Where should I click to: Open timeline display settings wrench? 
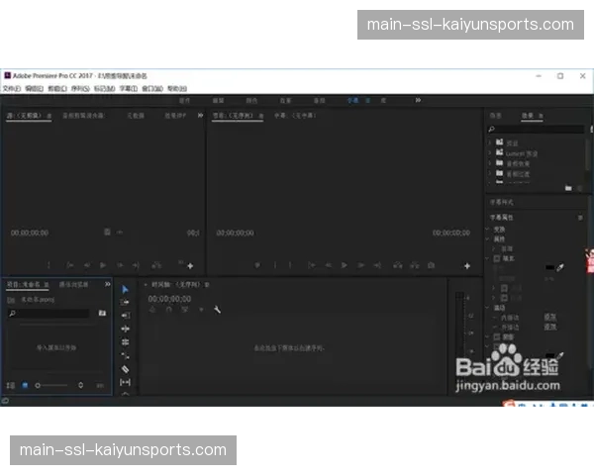click(217, 310)
